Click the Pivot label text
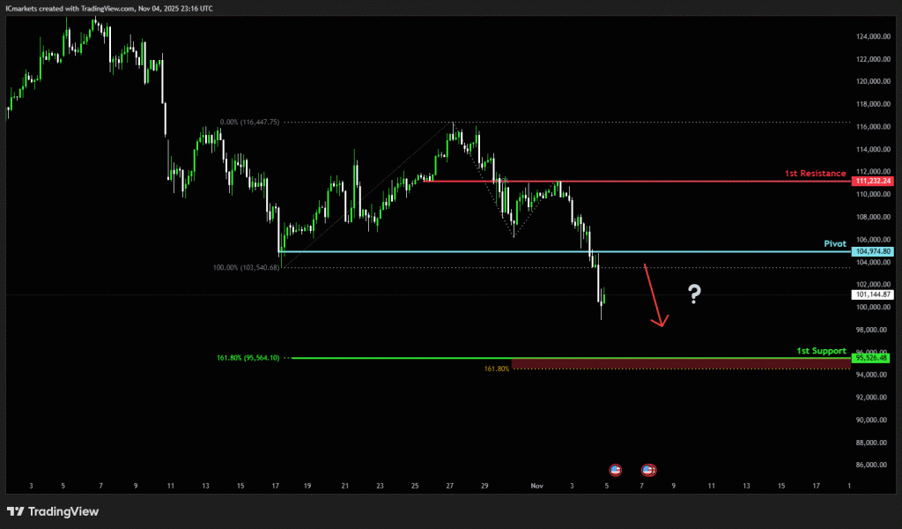The width and height of the screenshot is (902, 529). (x=833, y=242)
